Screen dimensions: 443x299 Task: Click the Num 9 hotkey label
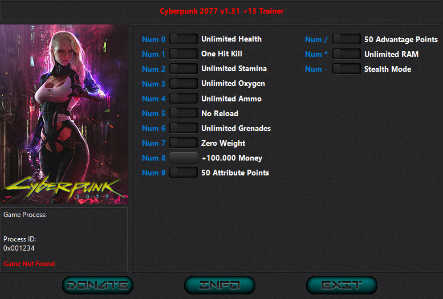pos(154,173)
